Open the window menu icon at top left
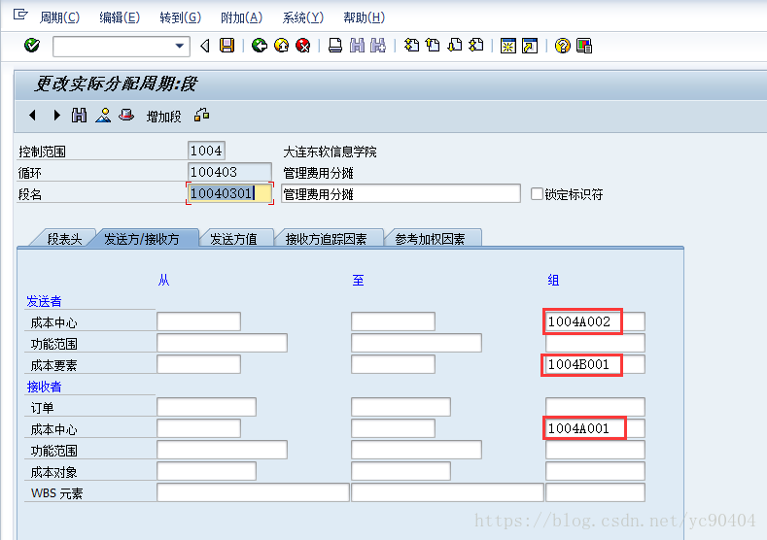The height and width of the screenshot is (540, 767). [x=20, y=15]
